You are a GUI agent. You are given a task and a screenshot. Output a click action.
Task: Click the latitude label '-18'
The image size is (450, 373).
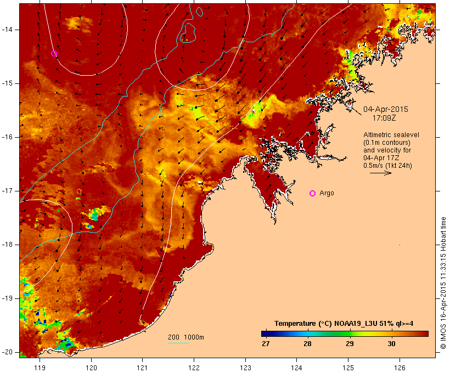tap(7, 245)
